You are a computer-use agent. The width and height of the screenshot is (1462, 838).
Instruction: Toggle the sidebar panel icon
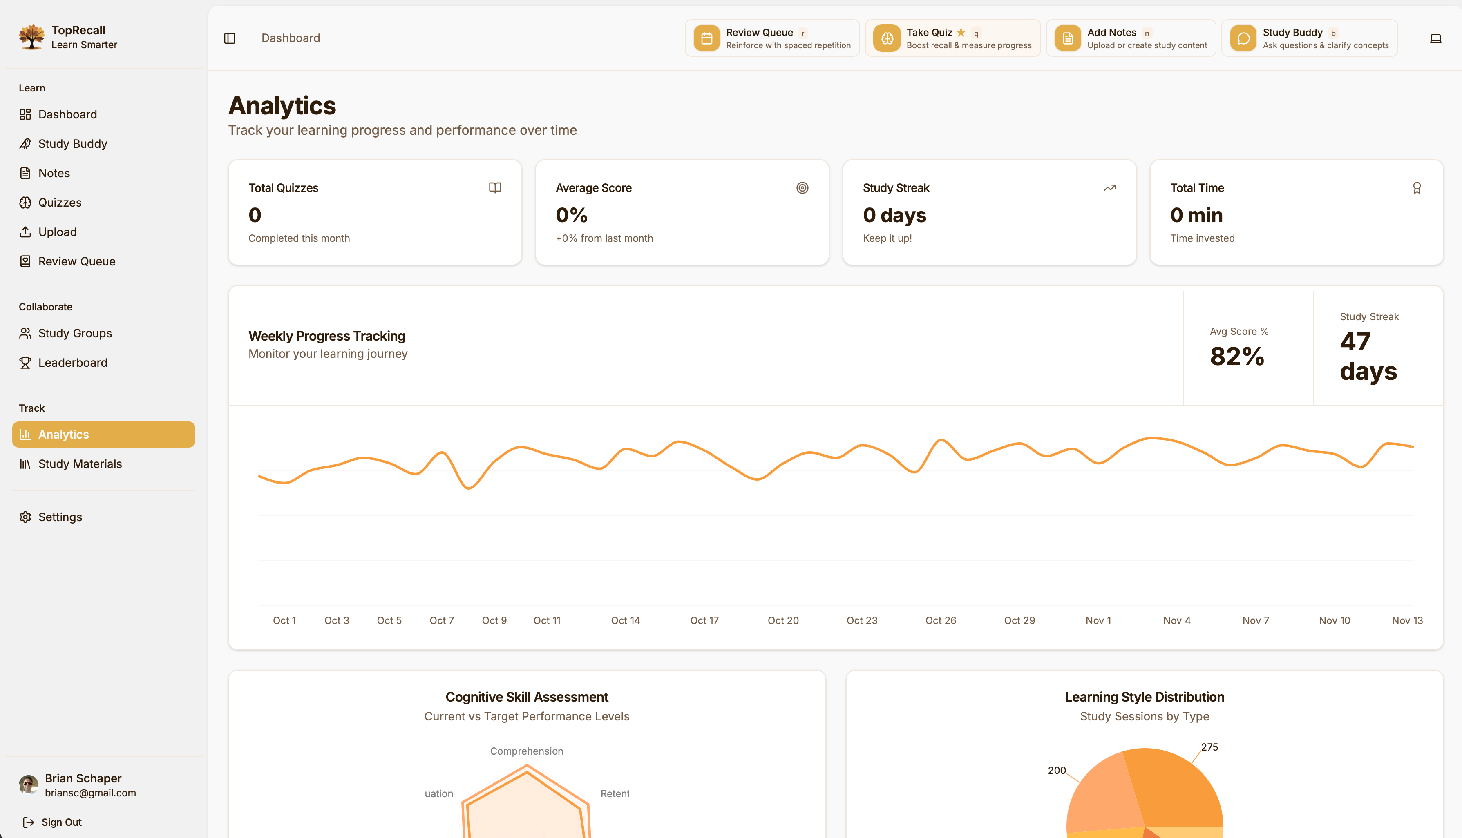(230, 38)
